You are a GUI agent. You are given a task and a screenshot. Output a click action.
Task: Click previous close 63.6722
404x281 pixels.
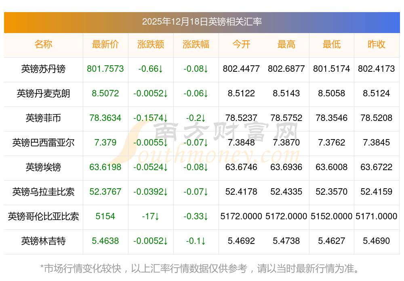point(377,167)
